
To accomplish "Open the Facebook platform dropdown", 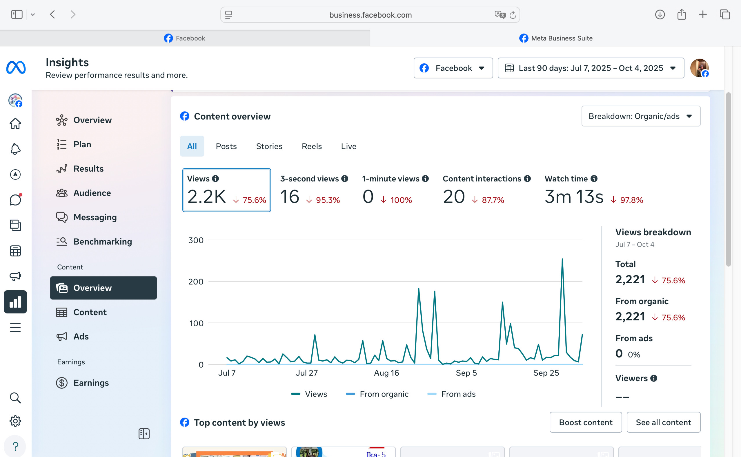I will click(x=453, y=68).
